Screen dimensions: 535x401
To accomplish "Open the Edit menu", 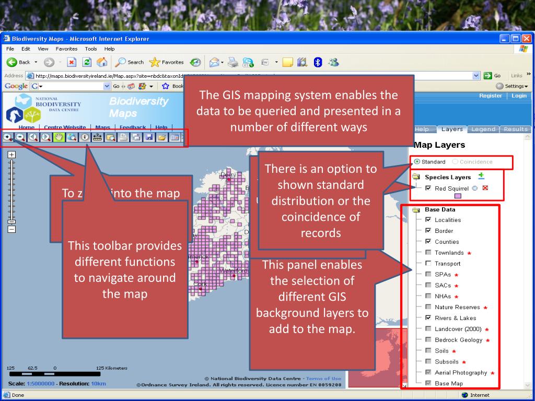I will pos(26,49).
